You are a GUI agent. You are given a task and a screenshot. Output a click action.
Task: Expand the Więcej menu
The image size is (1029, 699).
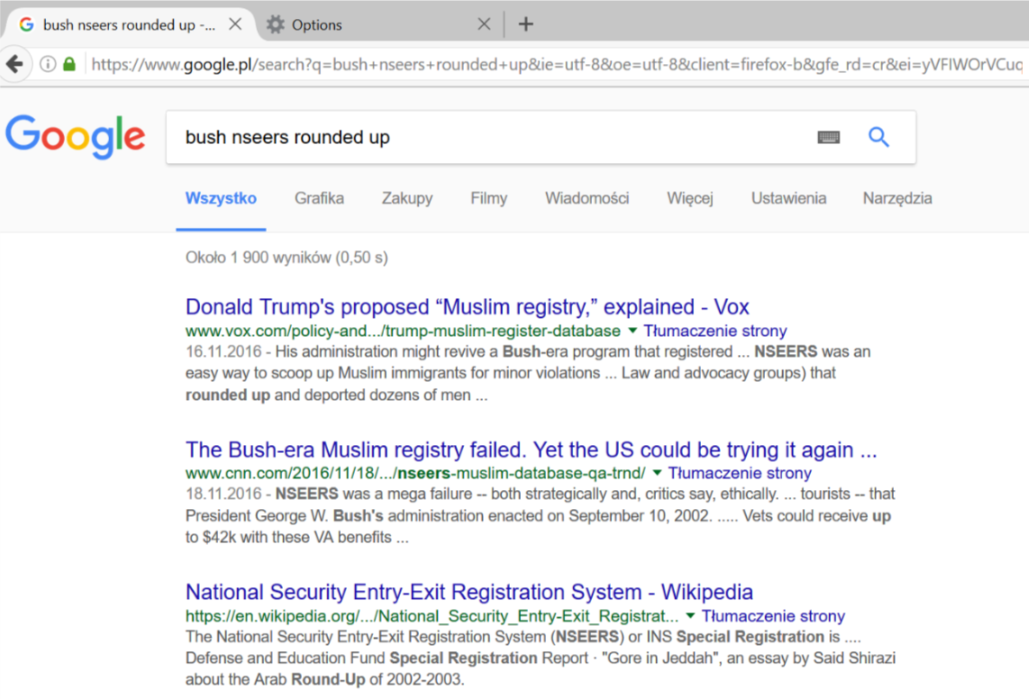(x=689, y=198)
